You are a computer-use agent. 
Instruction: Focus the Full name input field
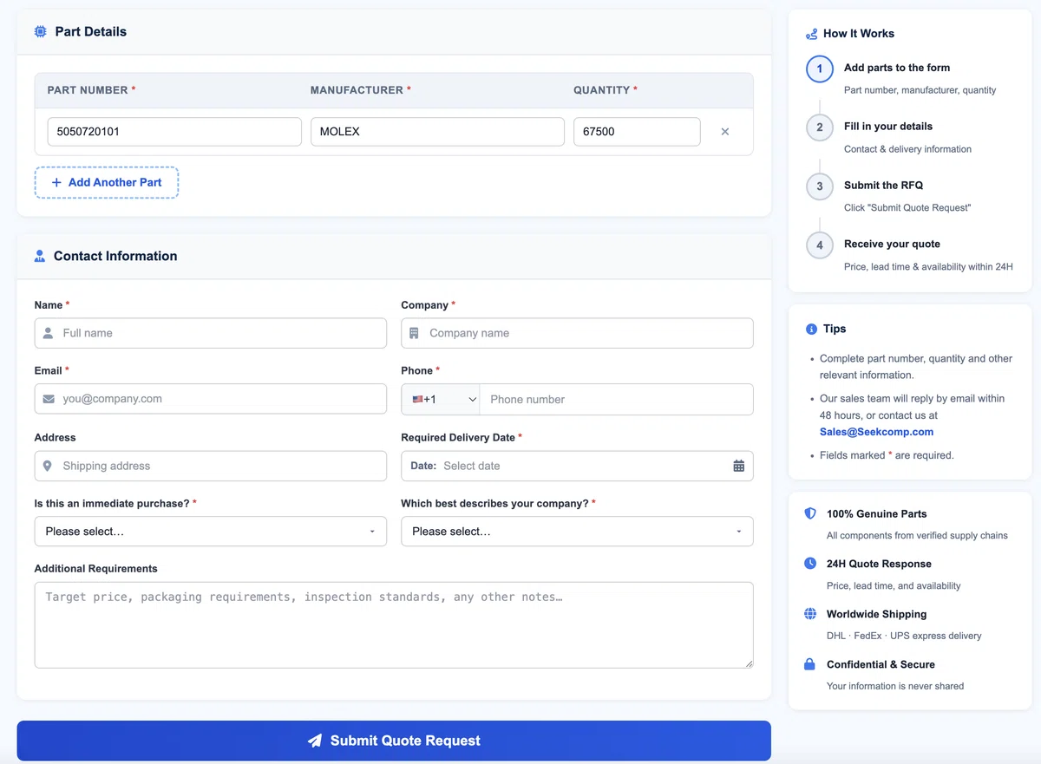click(211, 333)
